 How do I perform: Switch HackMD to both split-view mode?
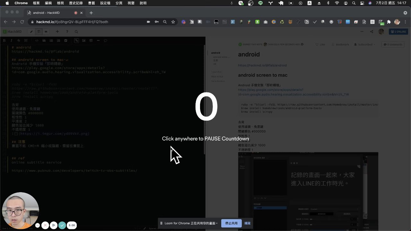pos(39,32)
